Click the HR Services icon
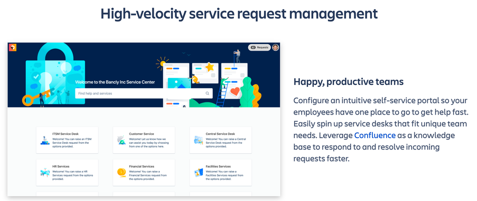The image size is (477, 201). [x=45, y=173]
